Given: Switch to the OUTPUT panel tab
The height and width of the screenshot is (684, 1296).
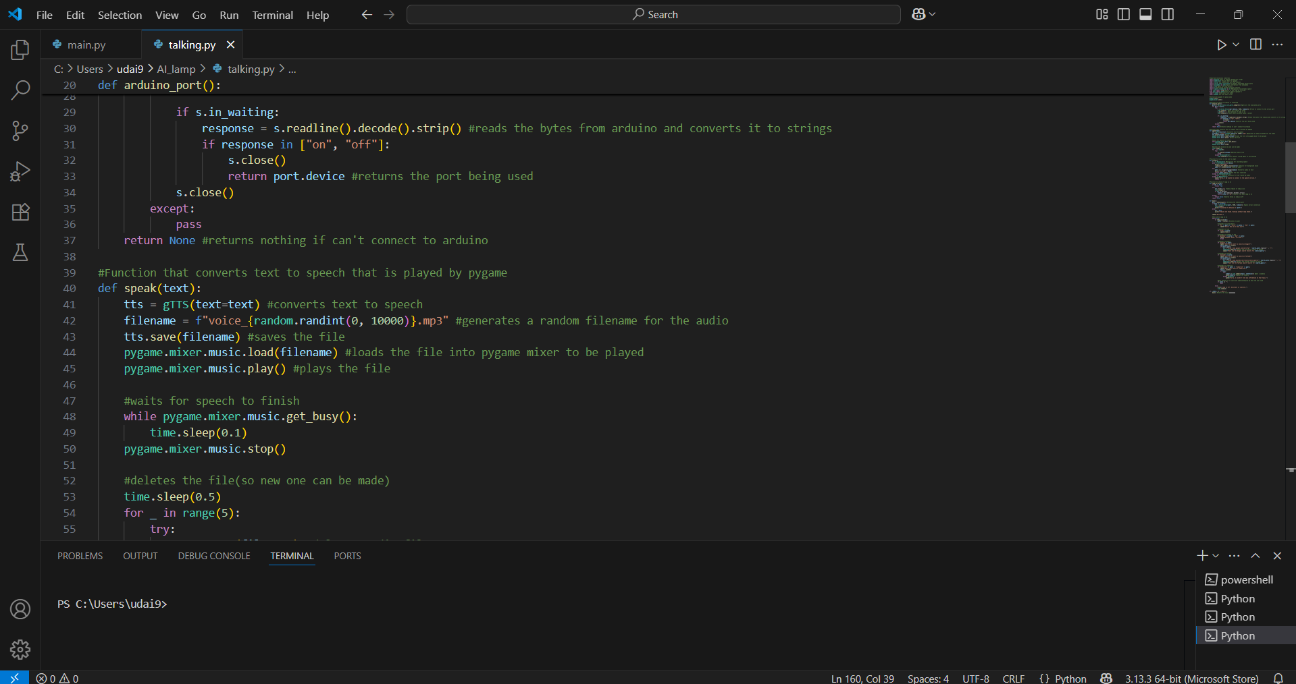Looking at the screenshot, I should (x=140, y=556).
